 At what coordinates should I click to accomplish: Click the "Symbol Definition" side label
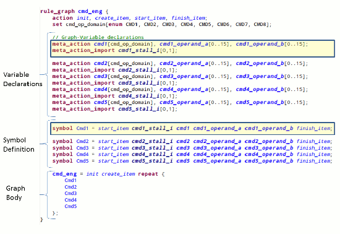[x=19, y=145]
